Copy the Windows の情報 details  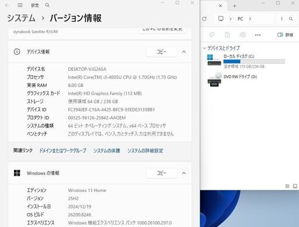tap(162, 173)
